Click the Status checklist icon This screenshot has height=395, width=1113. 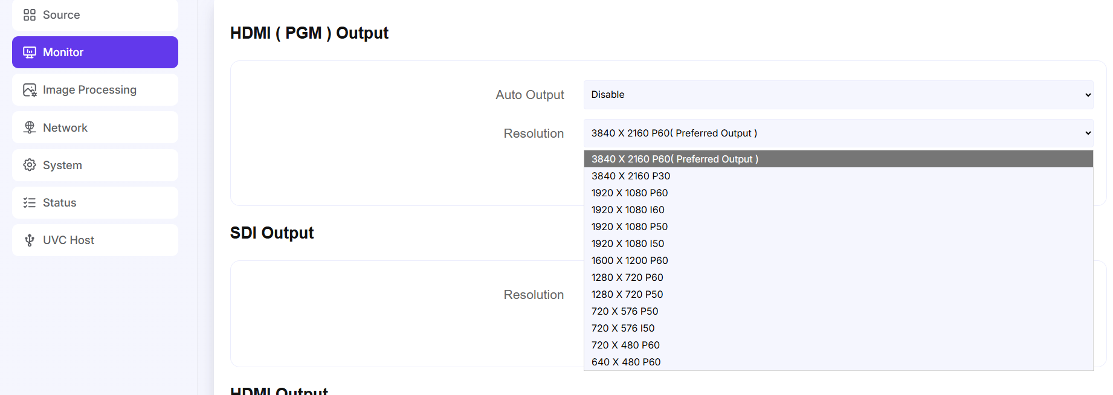click(30, 202)
